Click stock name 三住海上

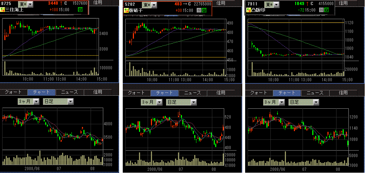click(x=14, y=10)
